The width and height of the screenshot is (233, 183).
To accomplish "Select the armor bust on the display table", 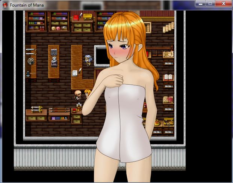I will pos(54,61).
